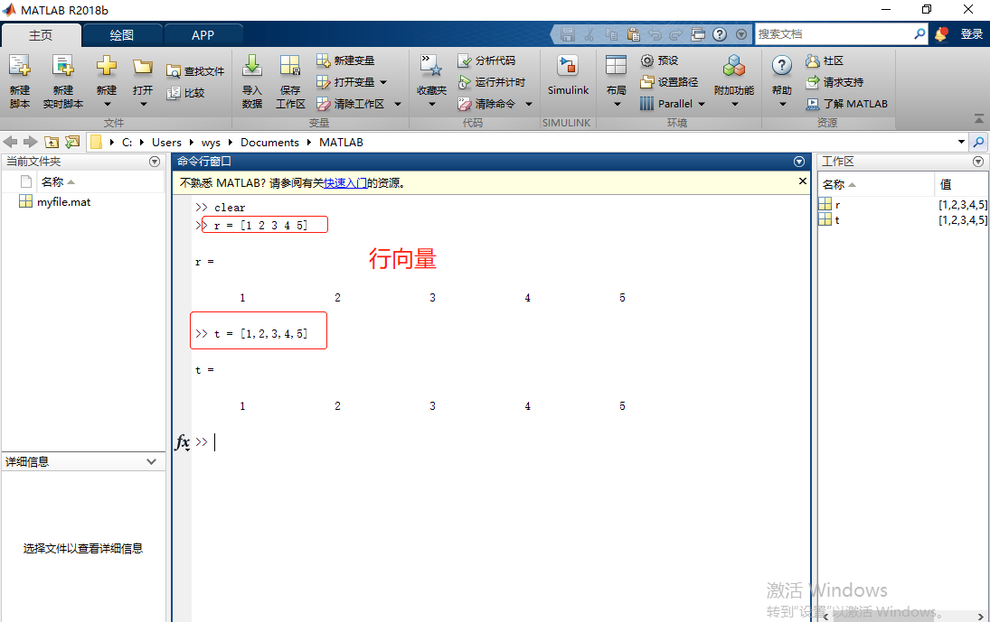Create a new script with 新建脚本
Screen dimensions: 990x622
pyautogui.click(x=20, y=81)
